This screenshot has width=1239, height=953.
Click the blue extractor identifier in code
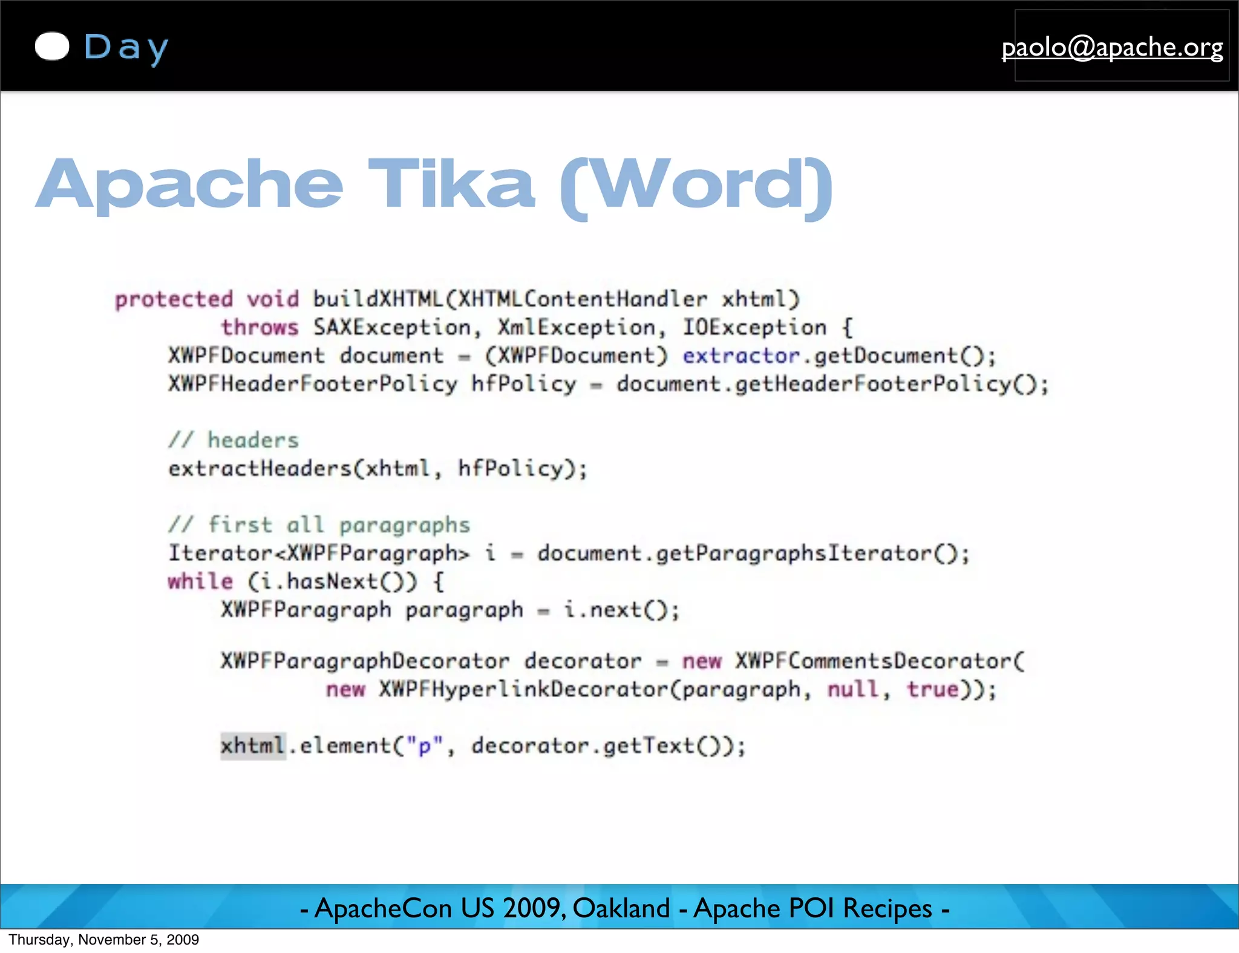coord(742,356)
